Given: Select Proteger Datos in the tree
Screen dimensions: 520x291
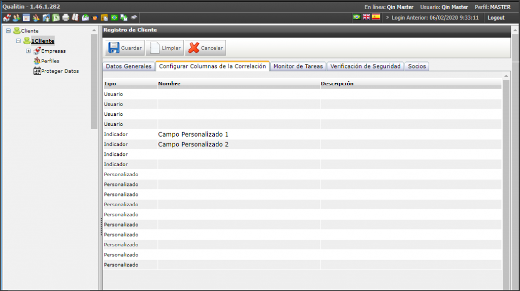Looking at the screenshot, I should click(x=56, y=71).
